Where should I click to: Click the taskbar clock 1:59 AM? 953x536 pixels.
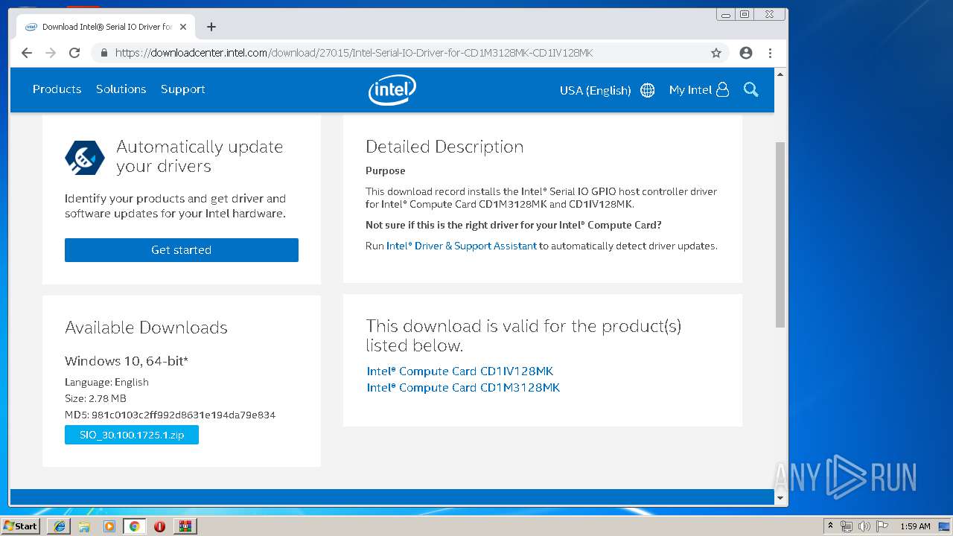tap(915, 526)
